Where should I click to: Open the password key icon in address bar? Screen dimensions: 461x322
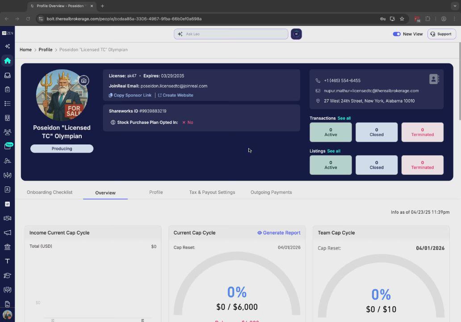382,19
